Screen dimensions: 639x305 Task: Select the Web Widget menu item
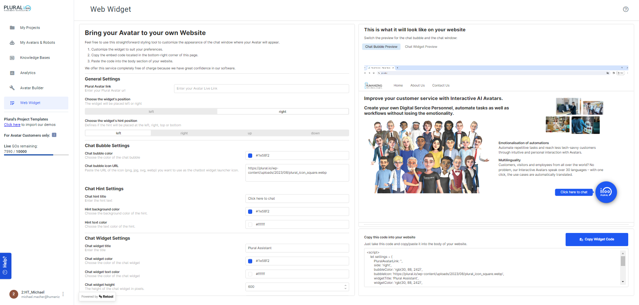[36, 103]
